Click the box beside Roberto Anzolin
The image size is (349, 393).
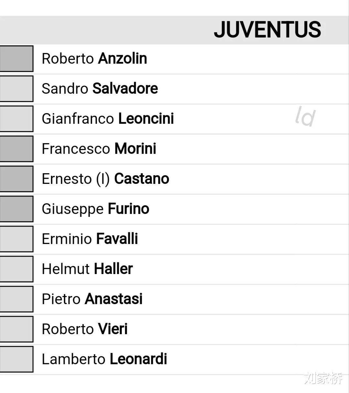point(16,58)
